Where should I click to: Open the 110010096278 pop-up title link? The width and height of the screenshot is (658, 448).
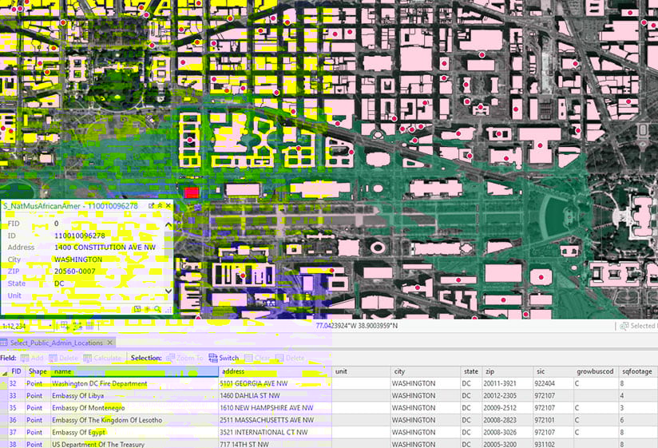coord(113,206)
